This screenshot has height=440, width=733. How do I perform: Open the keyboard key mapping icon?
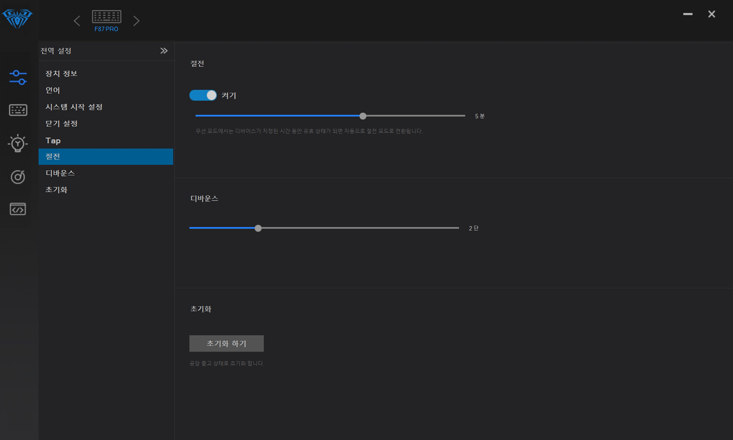18,110
